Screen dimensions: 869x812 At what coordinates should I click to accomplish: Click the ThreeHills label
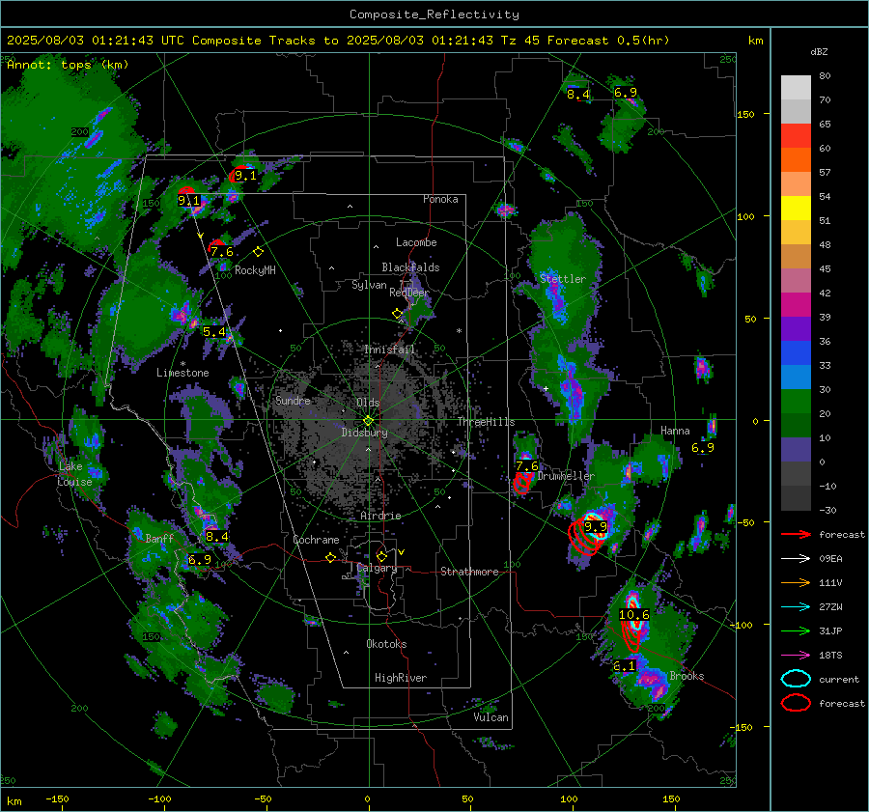(486, 422)
